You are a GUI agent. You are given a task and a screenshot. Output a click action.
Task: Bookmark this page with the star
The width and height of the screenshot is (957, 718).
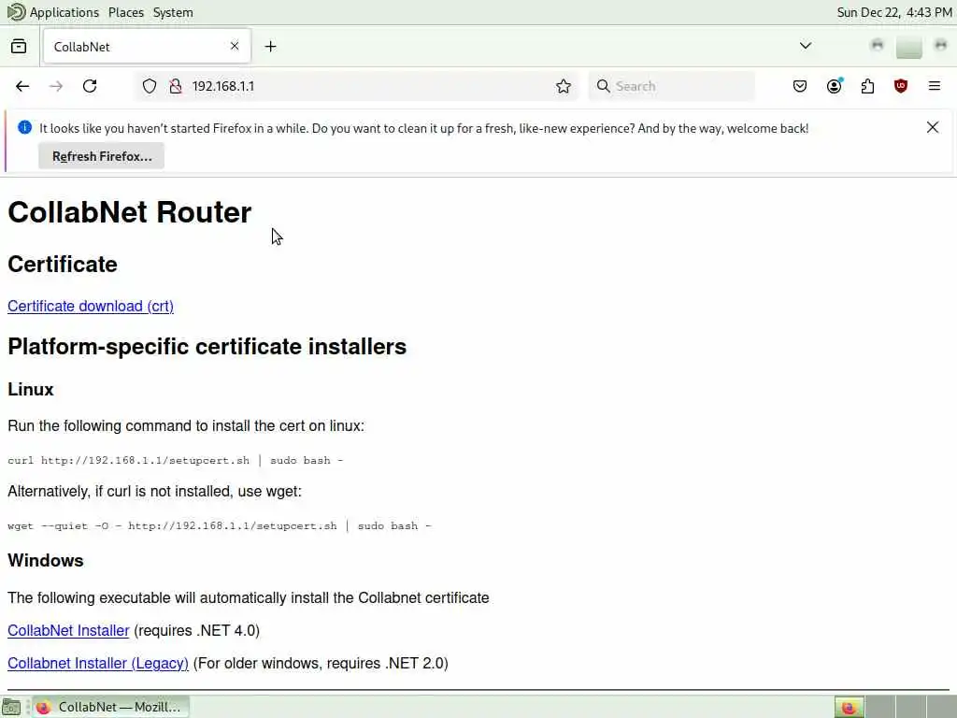[x=563, y=86]
